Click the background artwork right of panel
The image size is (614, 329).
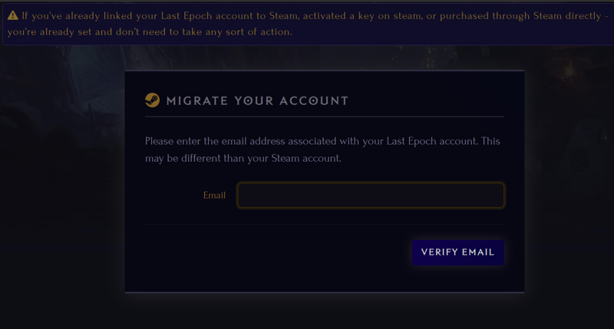pos(569,176)
